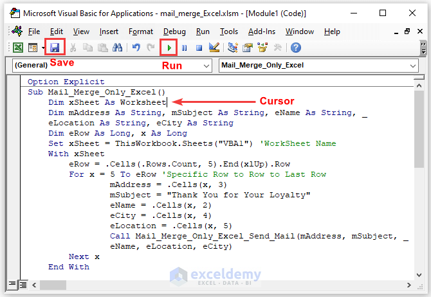Click the horizontal scrollbar left arrow
The width and height of the screenshot is (431, 297).
point(34,285)
